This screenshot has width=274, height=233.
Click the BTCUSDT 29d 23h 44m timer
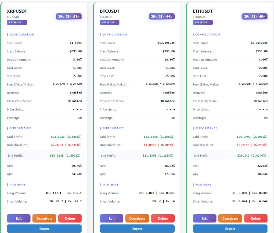pos(162,16)
